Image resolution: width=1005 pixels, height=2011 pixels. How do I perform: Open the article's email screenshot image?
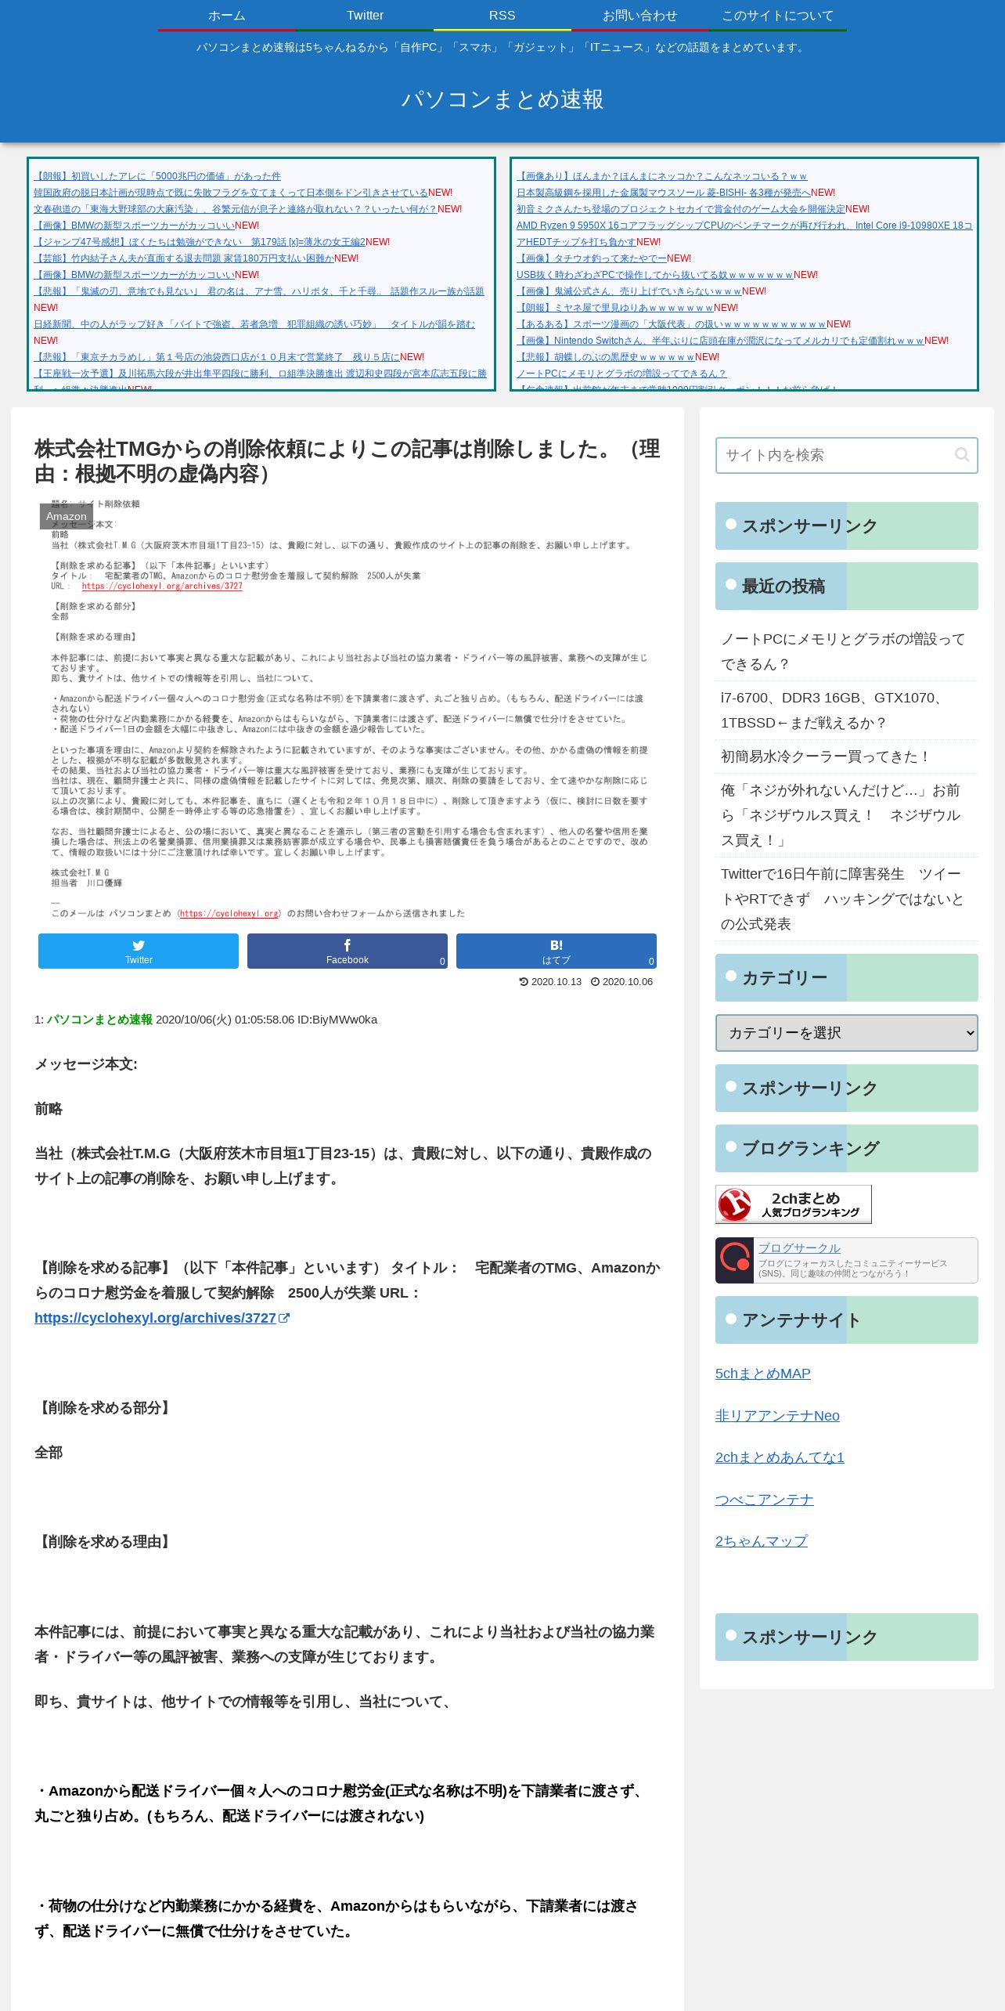pos(348,709)
